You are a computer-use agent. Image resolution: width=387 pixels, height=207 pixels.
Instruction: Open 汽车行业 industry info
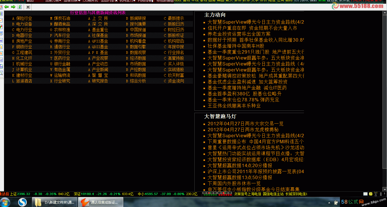coord(62,36)
